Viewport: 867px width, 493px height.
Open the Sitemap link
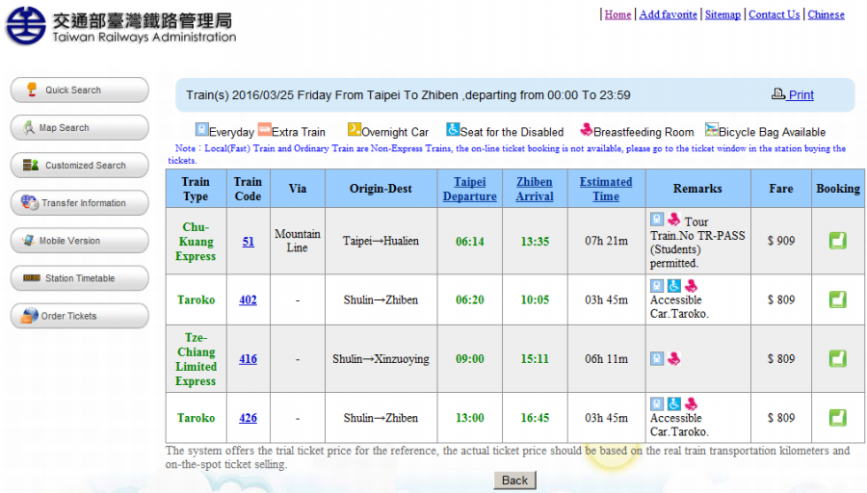(x=722, y=14)
